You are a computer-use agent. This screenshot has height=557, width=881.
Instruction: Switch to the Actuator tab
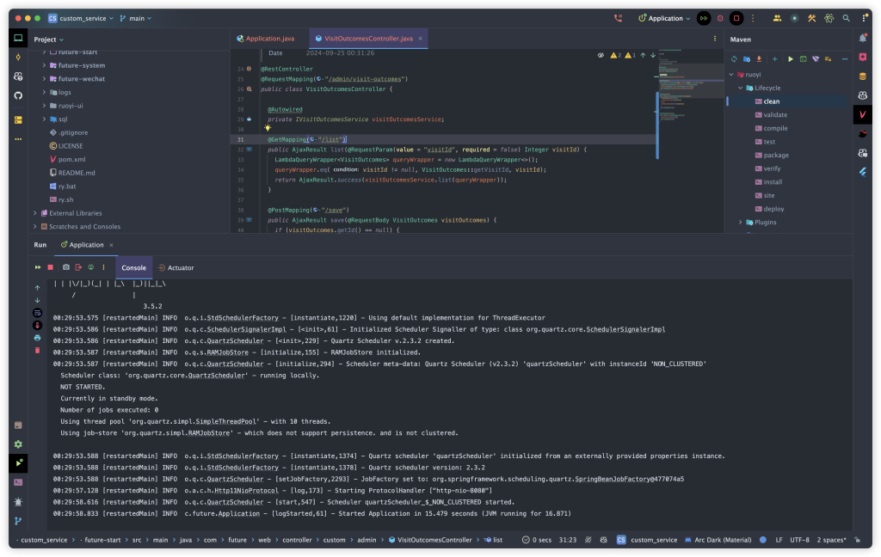click(176, 267)
